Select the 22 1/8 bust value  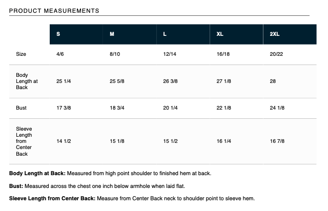tap(224, 108)
